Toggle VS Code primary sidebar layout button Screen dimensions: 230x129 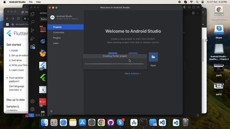(x=185, y=7)
